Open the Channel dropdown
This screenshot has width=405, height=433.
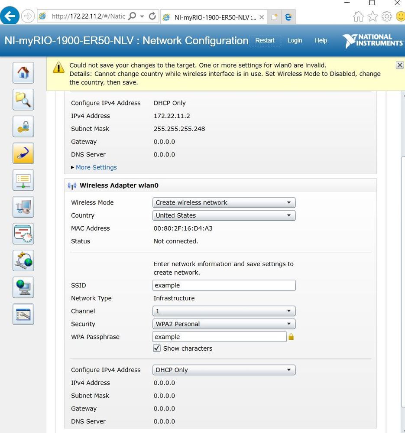pyautogui.click(x=224, y=311)
